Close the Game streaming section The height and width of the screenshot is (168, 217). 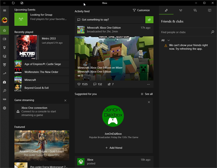coord(65,100)
